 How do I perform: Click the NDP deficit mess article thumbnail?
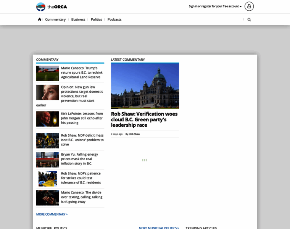pyautogui.click(x=47, y=140)
